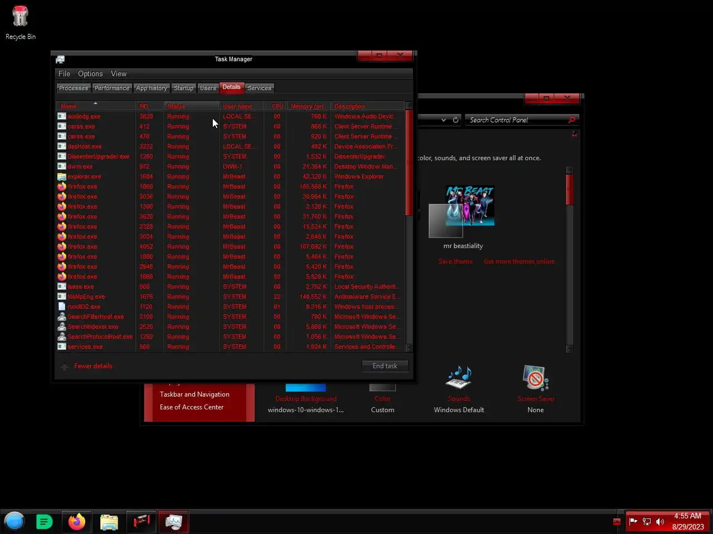Launch Firefox from the taskbar
The image size is (713, 534).
tap(77, 522)
